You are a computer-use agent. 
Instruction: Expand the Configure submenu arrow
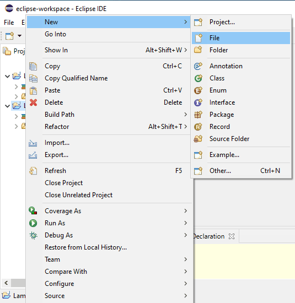point(185,284)
